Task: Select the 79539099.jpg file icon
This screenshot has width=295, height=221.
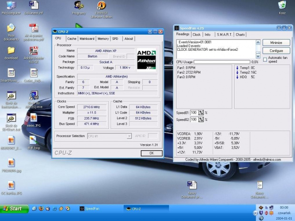Action: click(x=11, y=166)
